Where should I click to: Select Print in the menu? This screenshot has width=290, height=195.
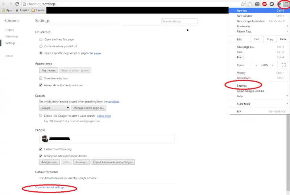[259, 57]
